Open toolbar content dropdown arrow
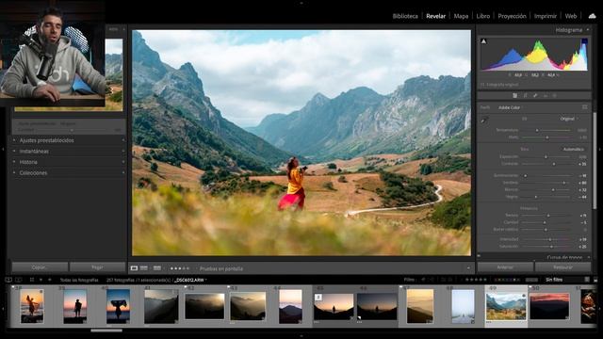 click(x=468, y=268)
